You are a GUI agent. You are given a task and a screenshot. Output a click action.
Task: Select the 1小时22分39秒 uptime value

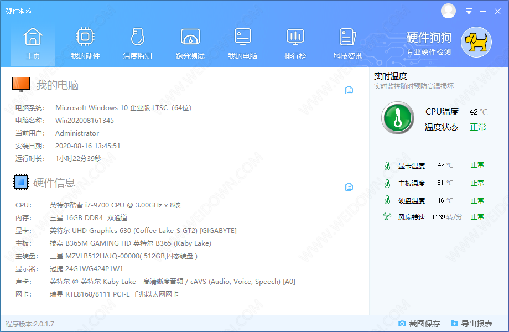point(78,159)
